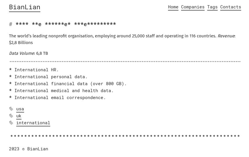Click the Data Volume 6,8 TB line
Viewport: 249px width, 157px height.
click(x=28, y=53)
